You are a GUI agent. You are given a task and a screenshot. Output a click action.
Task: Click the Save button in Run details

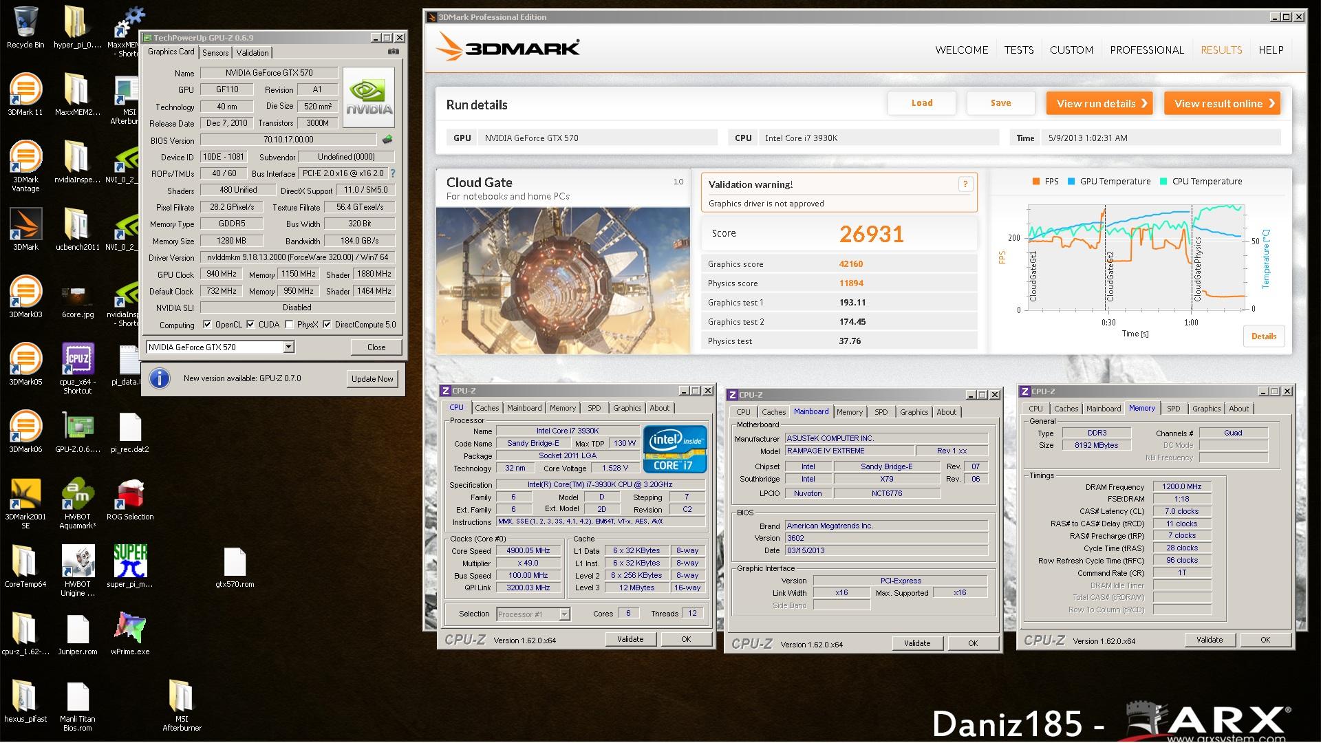(1000, 103)
